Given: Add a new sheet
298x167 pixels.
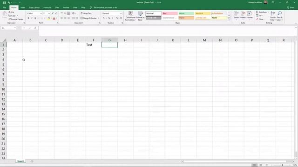Looking at the screenshot, I should pyautogui.click(x=32, y=161).
